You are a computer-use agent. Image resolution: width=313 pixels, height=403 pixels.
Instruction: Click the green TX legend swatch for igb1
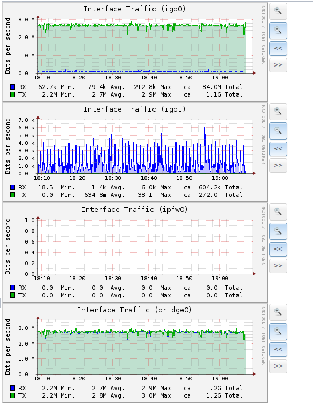[x=12, y=195]
